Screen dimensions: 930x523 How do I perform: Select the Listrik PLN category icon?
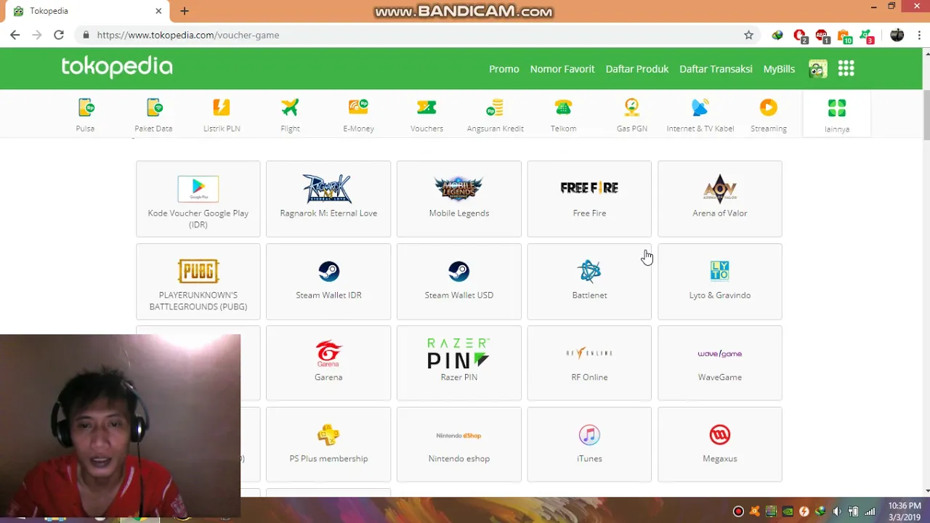[x=222, y=115]
